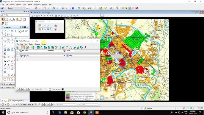Screen dimensions: 204x115
Task: Click the contrast half-circle icon in Raster Manager
Action: (x=85, y=47)
